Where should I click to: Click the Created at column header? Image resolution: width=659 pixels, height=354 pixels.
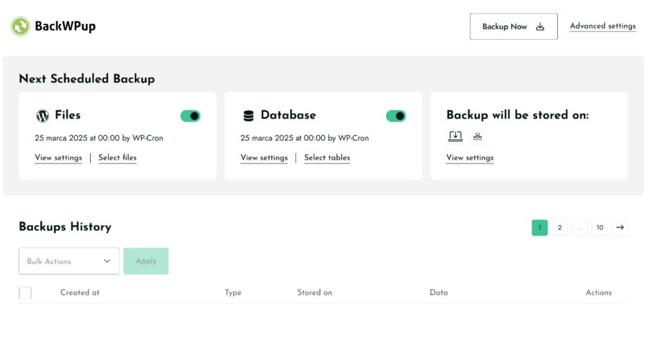pyautogui.click(x=80, y=292)
